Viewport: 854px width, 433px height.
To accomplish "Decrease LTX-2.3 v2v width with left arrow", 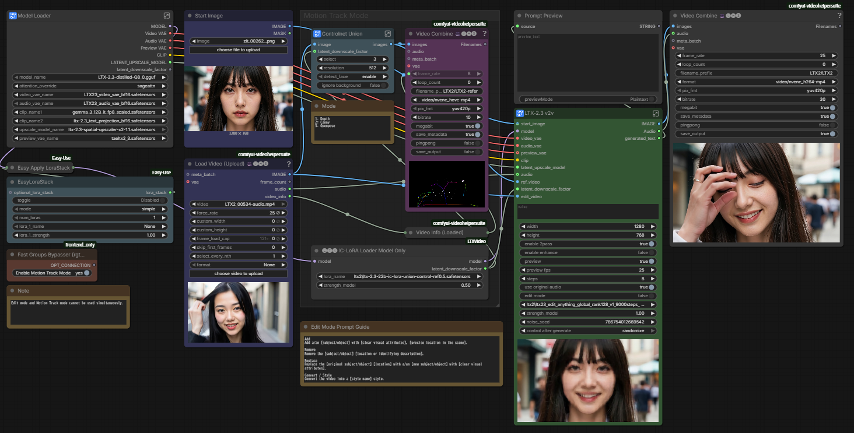I will [523, 226].
